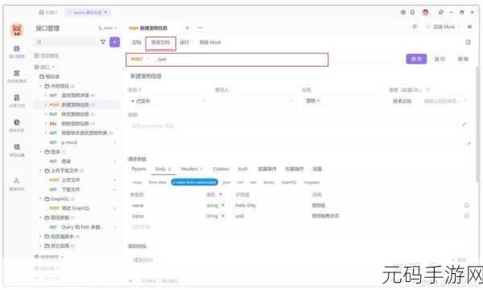483x290 pixels.
Task: Click the more tabs ellipsis icon
Action: [x=200, y=27]
